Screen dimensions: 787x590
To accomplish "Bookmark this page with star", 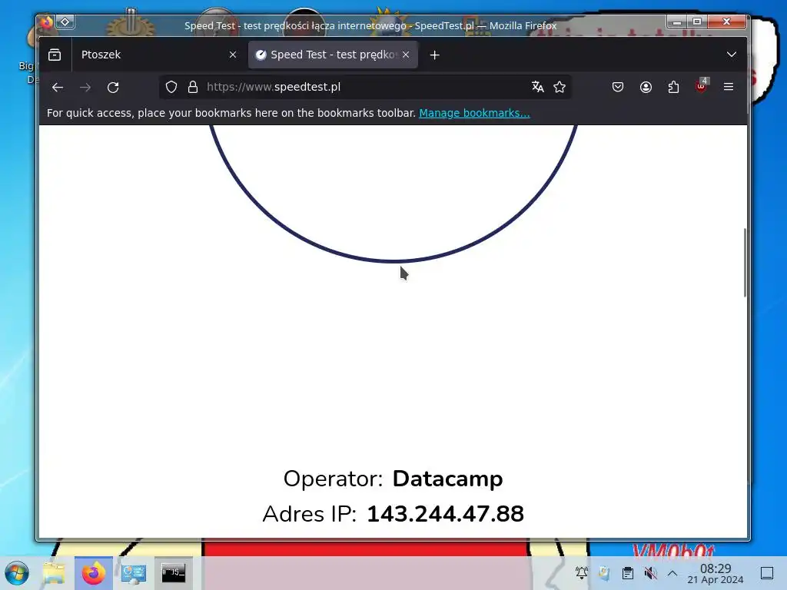I will coord(560,88).
